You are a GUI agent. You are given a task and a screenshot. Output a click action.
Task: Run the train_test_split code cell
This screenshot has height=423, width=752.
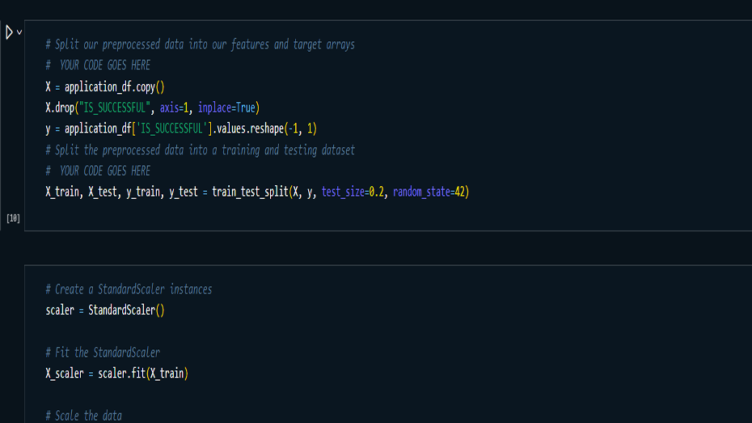(x=9, y=32)
